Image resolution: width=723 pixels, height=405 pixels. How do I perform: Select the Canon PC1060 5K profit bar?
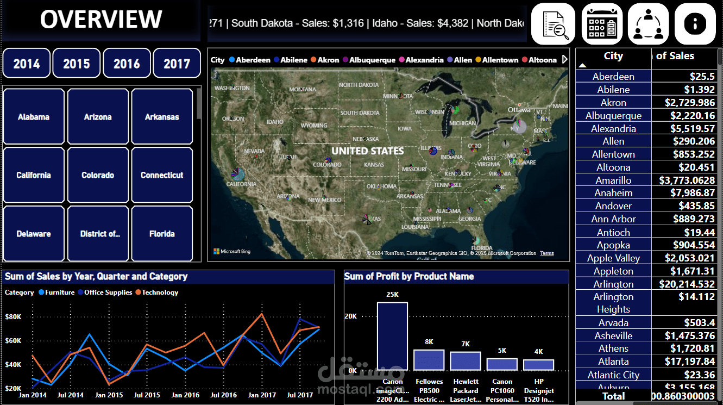(502, 364)
